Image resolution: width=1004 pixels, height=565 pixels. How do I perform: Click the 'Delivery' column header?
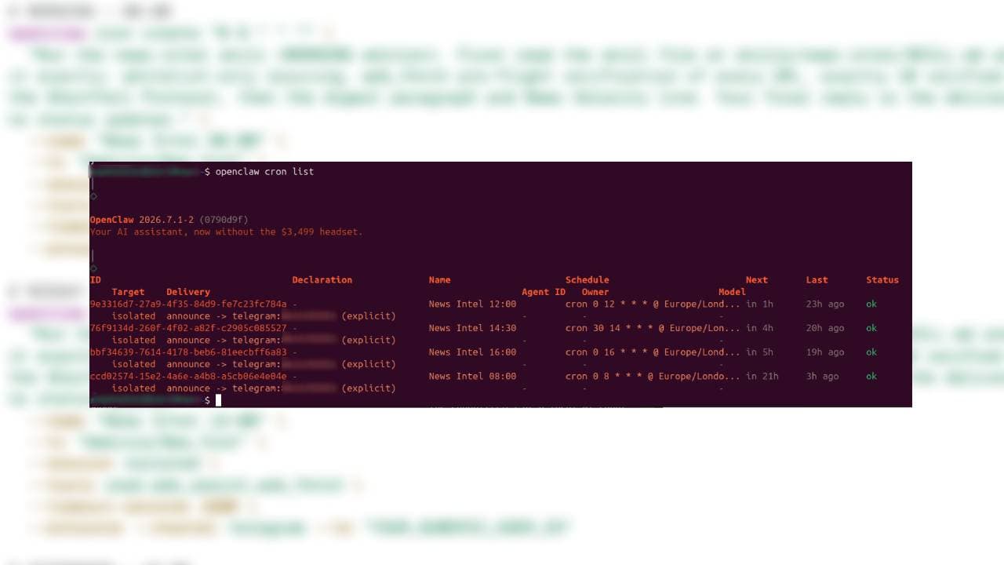pos(188,292)
